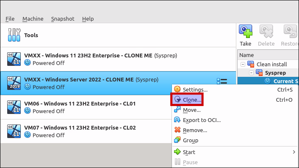Click the Clone sheep icon
The height and width of the screenshot is (168, 299).
177,99
